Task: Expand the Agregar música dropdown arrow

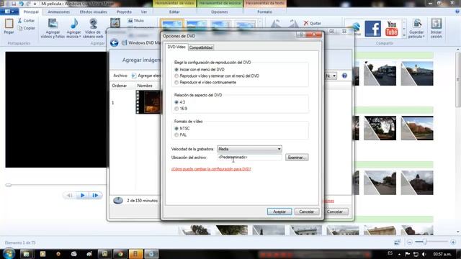Action: (80, 37)
